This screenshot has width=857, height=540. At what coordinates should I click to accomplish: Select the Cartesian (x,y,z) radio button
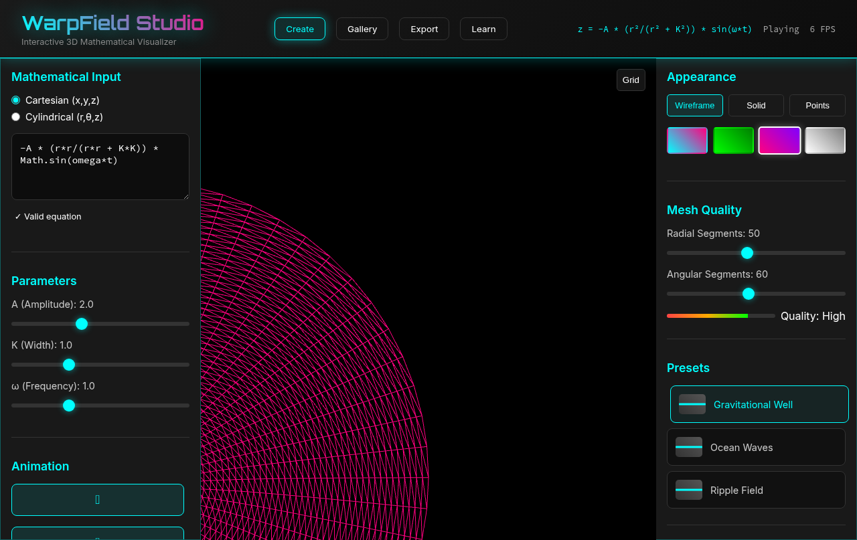15,100
